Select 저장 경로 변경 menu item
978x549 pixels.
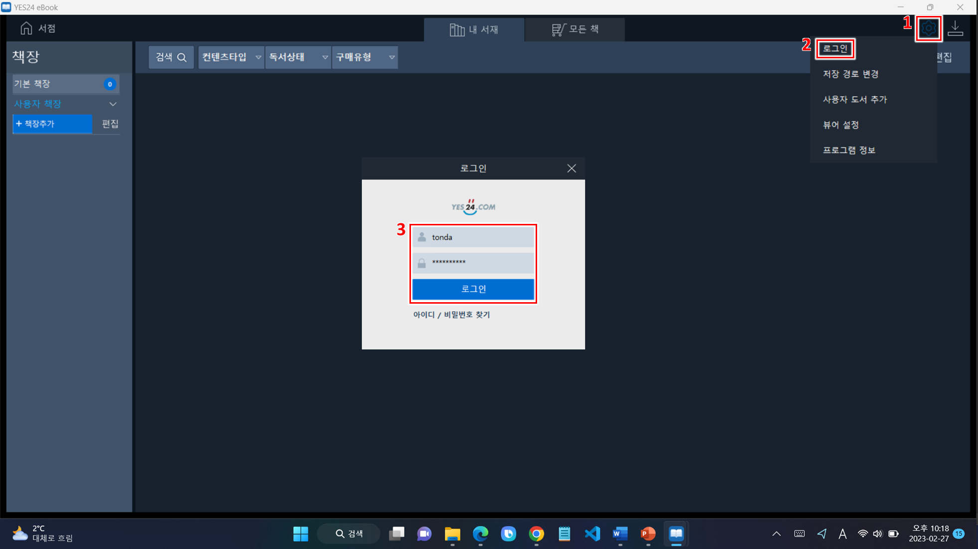pos(850,74)
